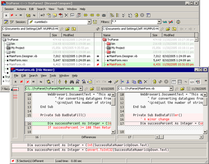Toggle Show Differences in File Viewer toolbar
This screenshot has height=164, width=209.
coord(22,82)
